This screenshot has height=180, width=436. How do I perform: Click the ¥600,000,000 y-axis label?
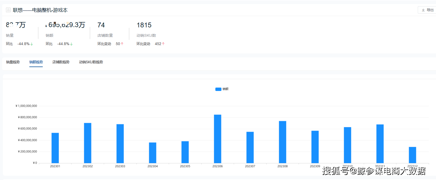[x=27, y=129]
